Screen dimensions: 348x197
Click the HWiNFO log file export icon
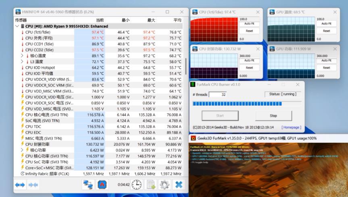click(151, 185)
